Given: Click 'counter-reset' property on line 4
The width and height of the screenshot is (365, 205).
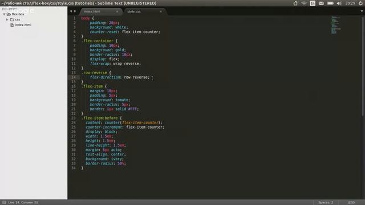Looking at the screenshot, I should click(104, 32).
